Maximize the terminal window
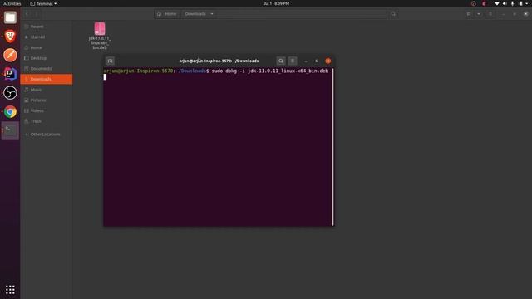 (317, 61)
